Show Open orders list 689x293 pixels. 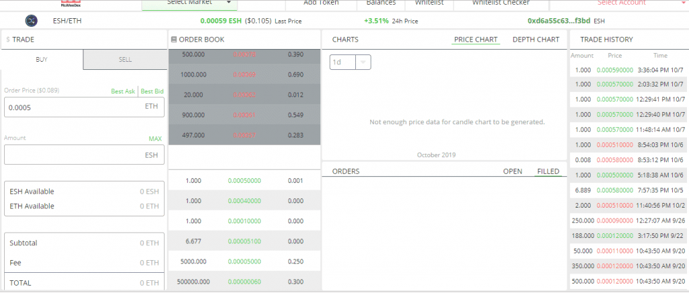(x=513, y=171)
